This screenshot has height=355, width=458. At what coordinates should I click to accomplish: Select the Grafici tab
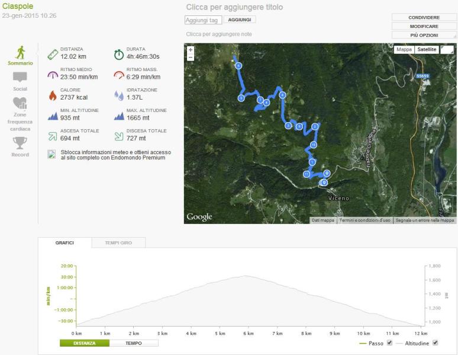click(64, 243)
